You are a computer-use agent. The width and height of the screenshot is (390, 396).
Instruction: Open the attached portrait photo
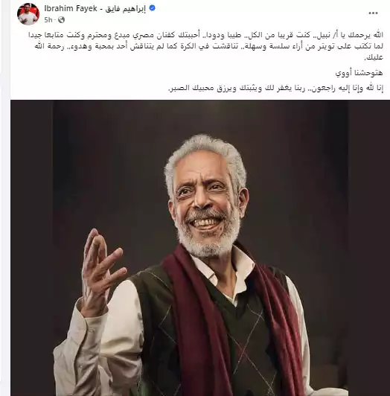200,248
